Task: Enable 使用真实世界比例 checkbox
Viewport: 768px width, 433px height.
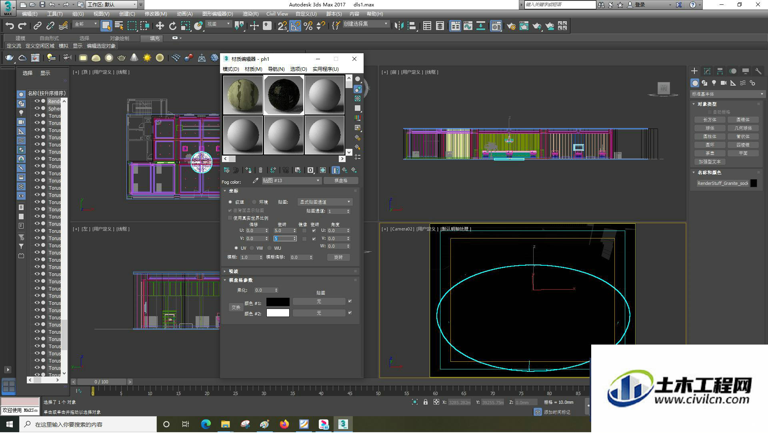Action: click(x=230, y=218)
